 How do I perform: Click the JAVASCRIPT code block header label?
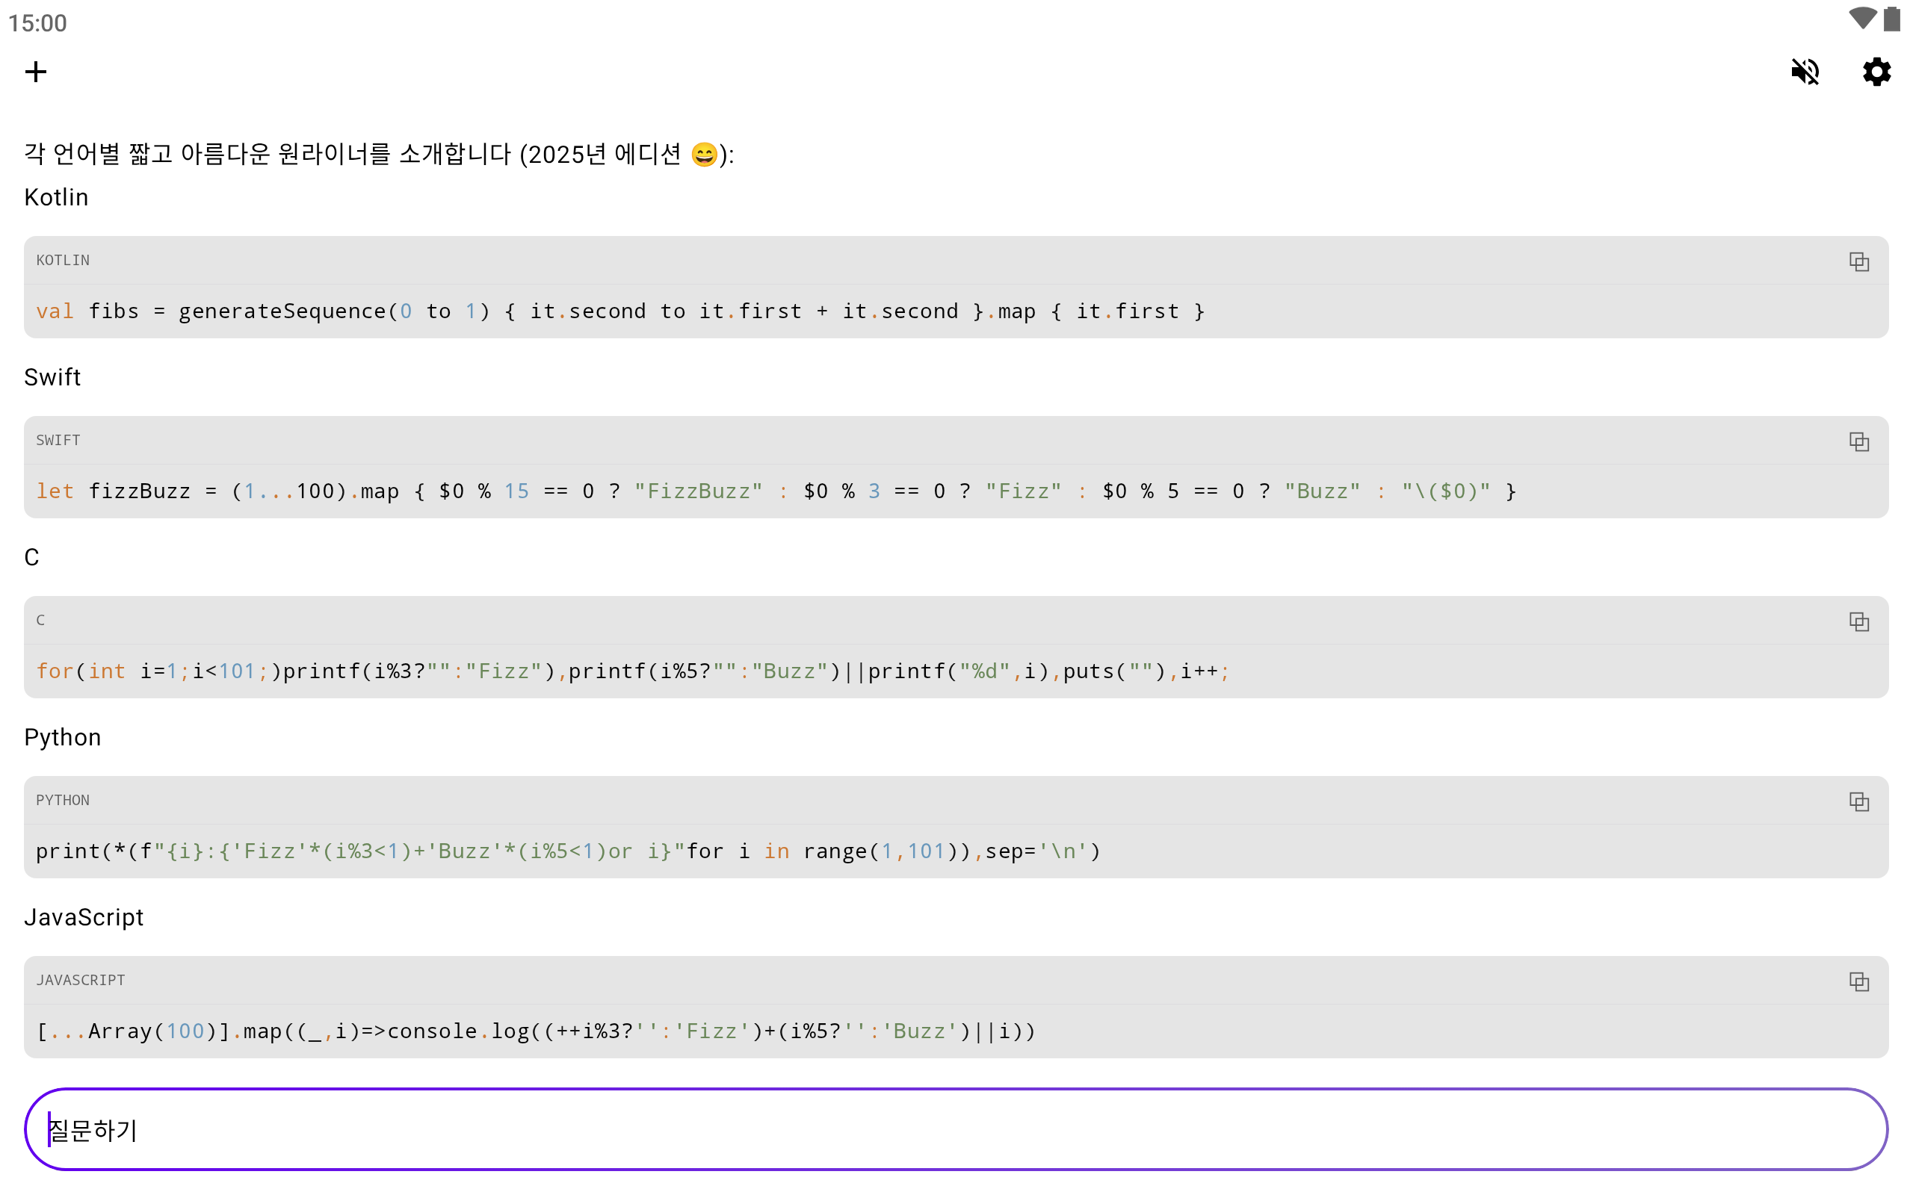pos(81,981)
